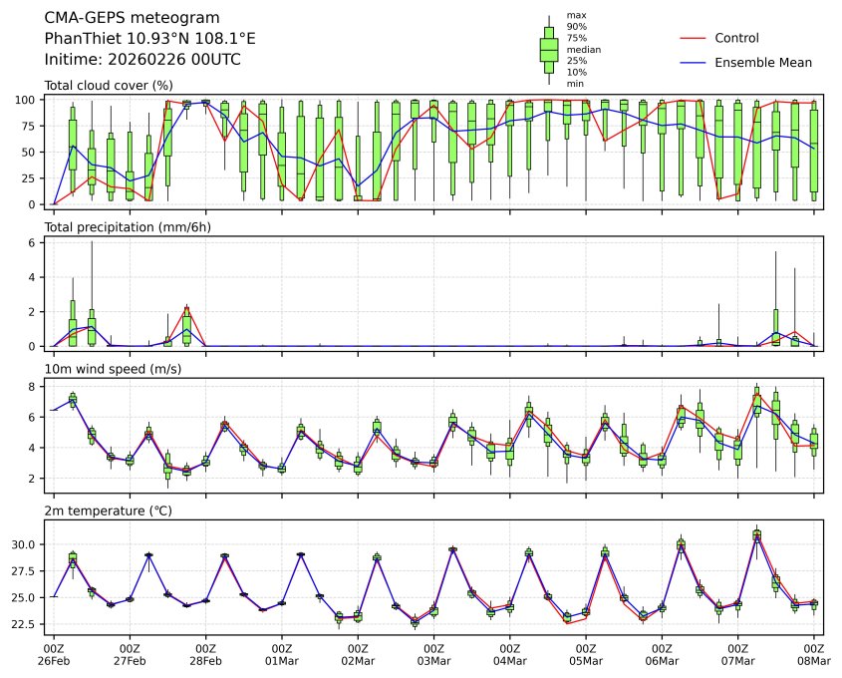842x678 pixels.
Task: Click the box plot legend symbol
Action: click(548, 49)
